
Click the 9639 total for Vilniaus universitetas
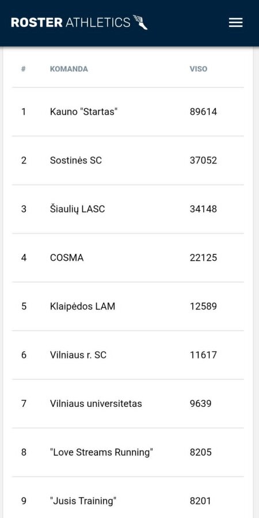tap(200, 403)
